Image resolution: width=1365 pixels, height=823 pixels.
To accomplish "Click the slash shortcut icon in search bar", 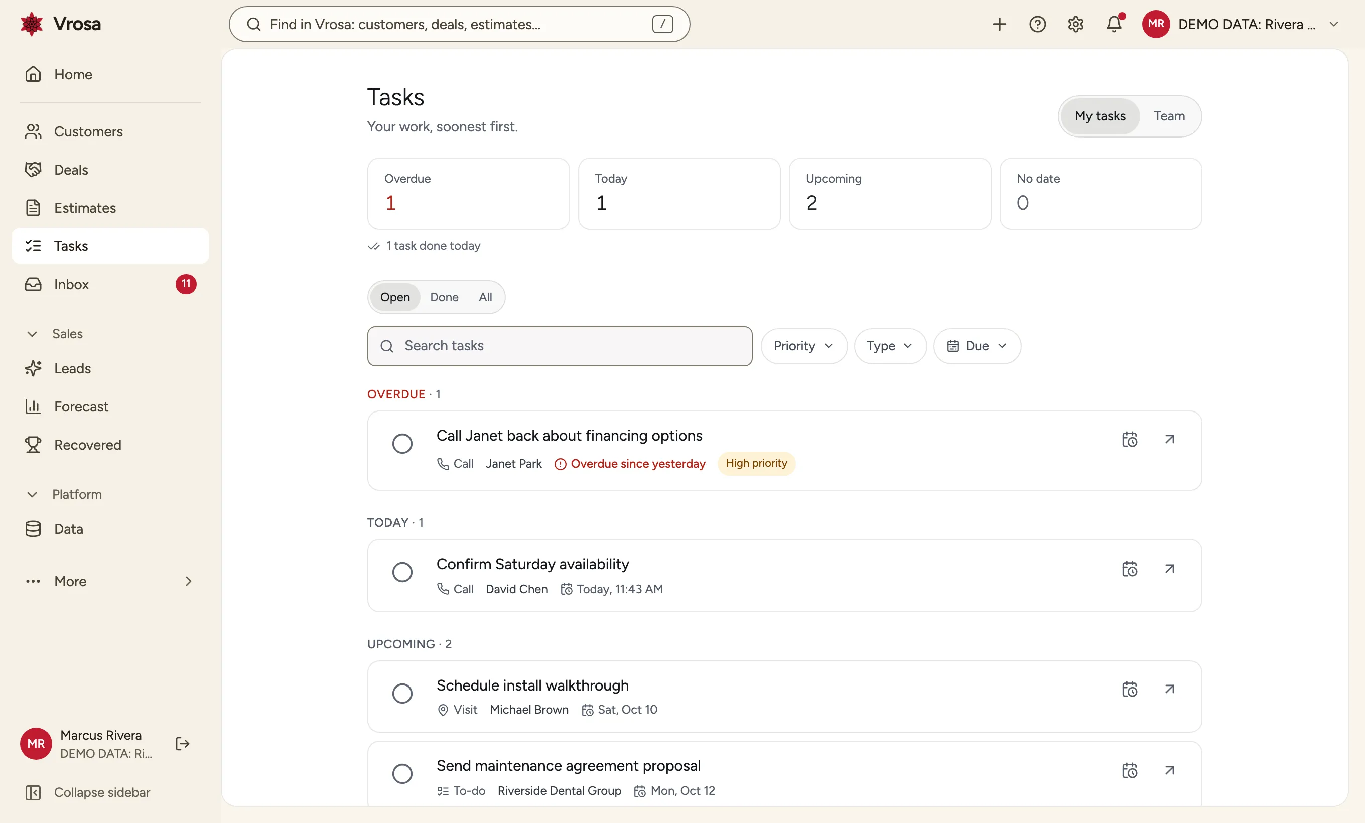I will 662,25.
